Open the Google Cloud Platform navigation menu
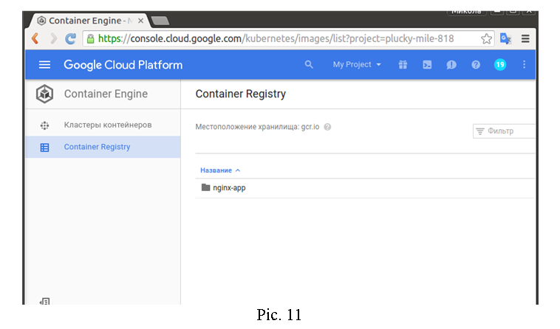 [x=44, y=64]
